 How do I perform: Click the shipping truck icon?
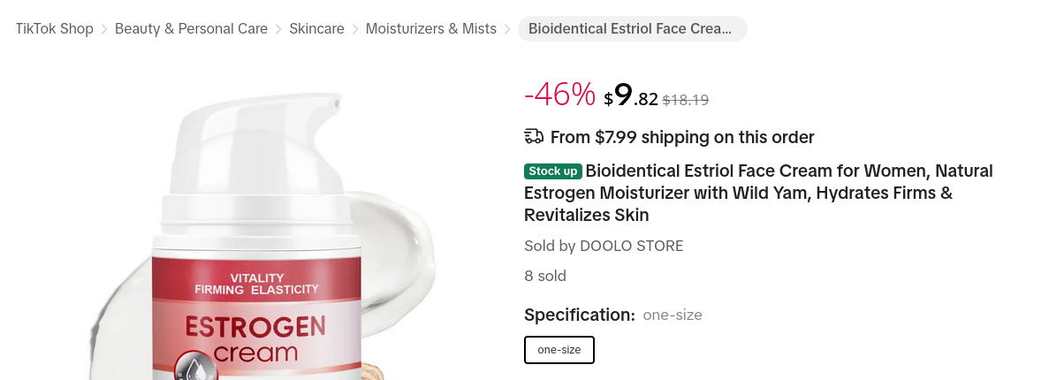point(534,136)
